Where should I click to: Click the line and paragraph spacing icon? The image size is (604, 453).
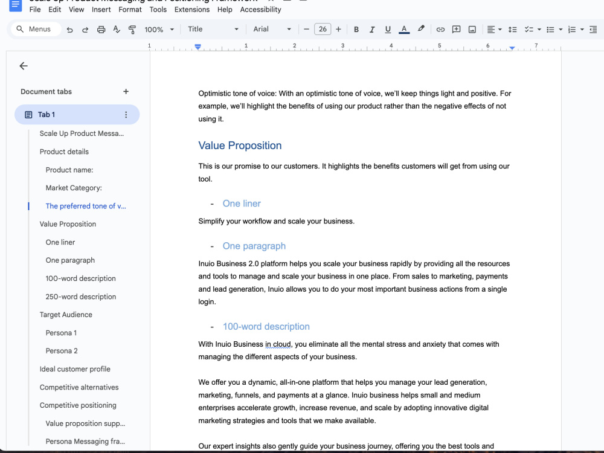512,30
